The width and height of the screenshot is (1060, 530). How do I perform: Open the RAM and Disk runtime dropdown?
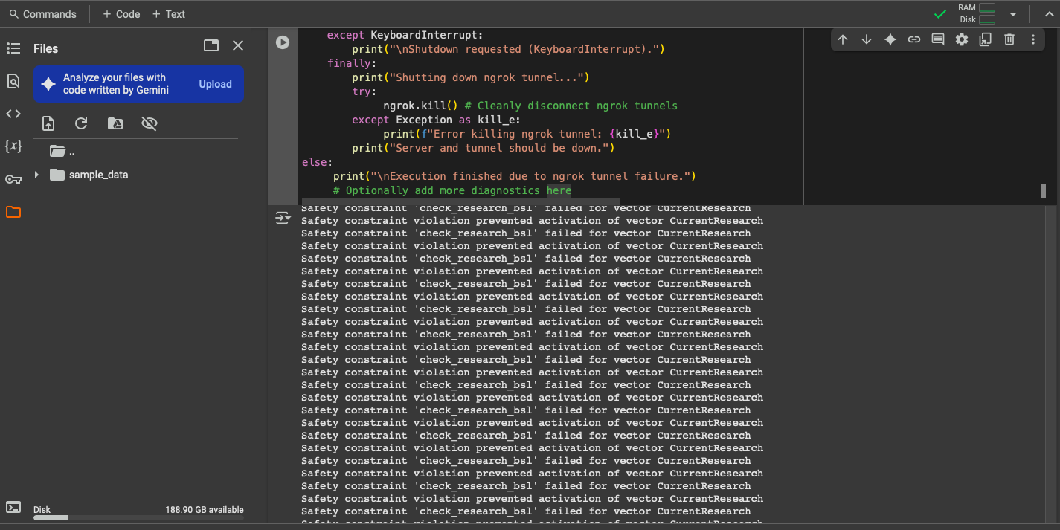(x=1012, y=14)
